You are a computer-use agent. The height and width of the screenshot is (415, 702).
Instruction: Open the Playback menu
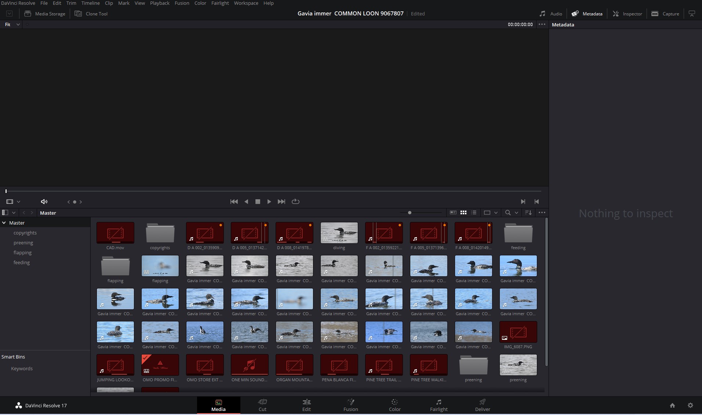tap(160, 3)
